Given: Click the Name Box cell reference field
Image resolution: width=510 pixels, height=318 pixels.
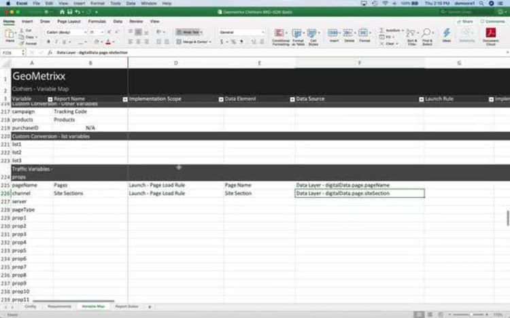Looking at the screenshot, I should (12, 52).
